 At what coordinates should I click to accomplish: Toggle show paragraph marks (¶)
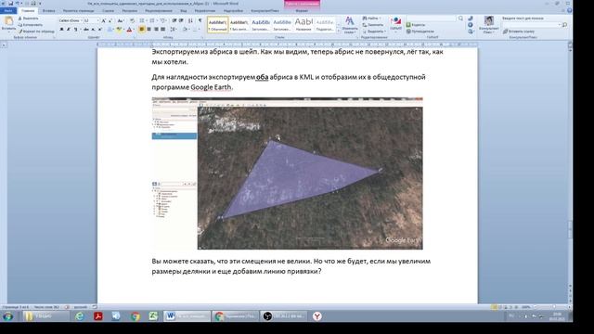click(x=200, y=20)
